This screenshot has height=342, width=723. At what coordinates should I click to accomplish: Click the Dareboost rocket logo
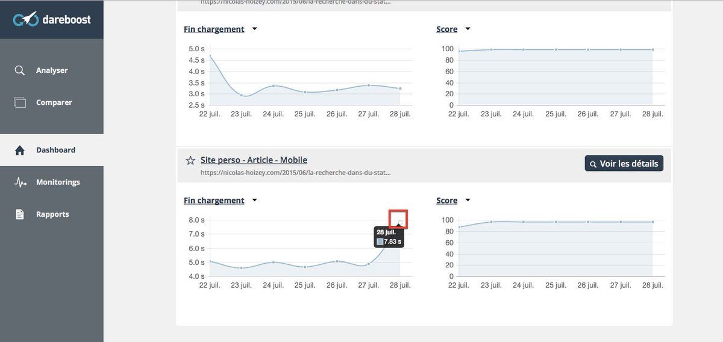27,19
